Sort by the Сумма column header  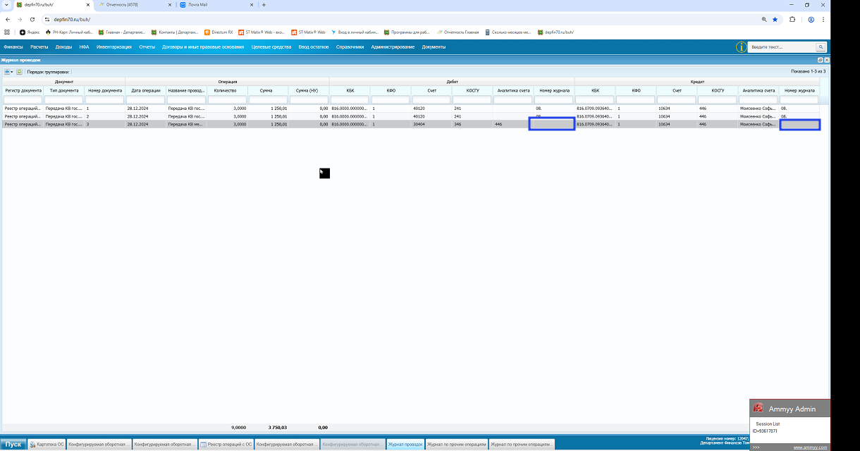point(268,90)
